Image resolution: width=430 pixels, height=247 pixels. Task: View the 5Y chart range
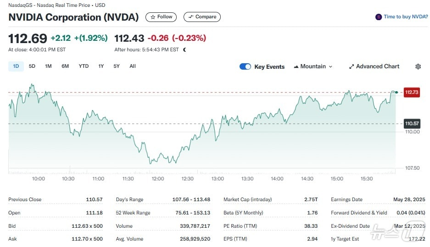[x=117, y=66]
